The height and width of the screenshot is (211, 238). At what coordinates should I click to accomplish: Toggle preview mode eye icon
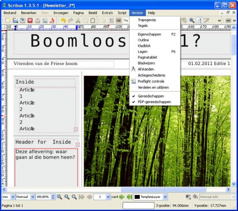click(195, 197)
